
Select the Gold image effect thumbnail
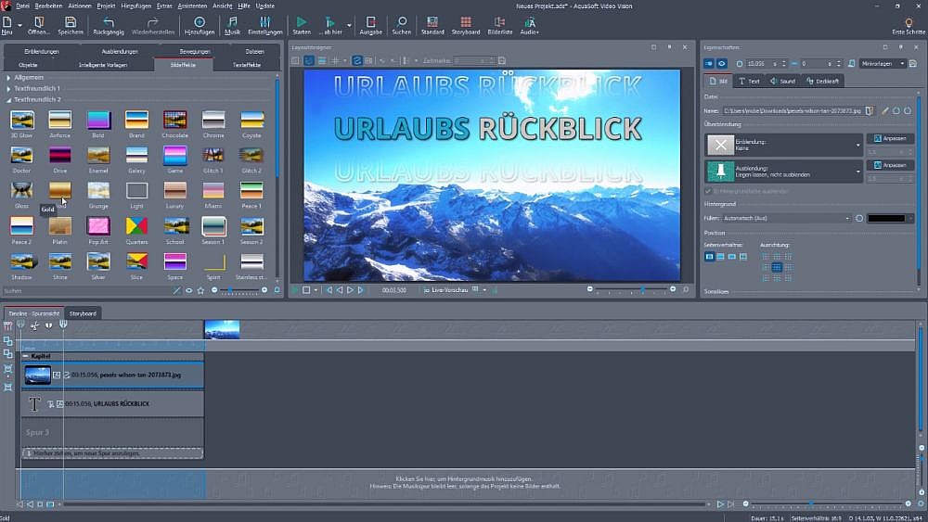[x=60, y=191]
